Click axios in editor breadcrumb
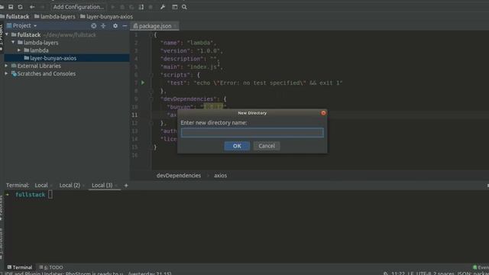 220,176
